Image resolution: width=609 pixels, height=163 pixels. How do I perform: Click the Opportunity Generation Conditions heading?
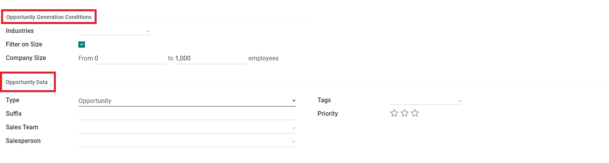pos(49,17)
